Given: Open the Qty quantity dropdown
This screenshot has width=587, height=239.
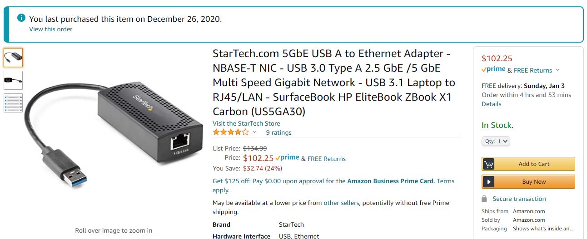Looking at the screenshot, I should (x=496, y=141).
